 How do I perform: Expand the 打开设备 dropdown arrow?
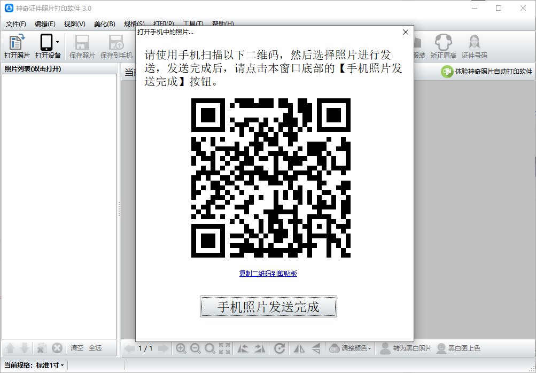pyautogui.click(x=57, y=42)
